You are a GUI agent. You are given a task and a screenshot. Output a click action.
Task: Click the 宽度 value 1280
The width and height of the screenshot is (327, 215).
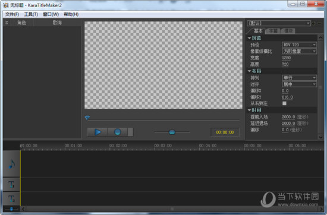point(286,58)
